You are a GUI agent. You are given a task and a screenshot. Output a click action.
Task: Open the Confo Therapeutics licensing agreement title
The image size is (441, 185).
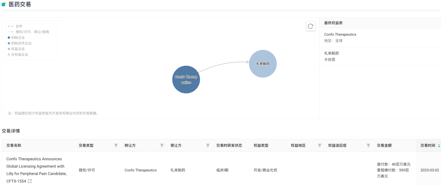37,170
